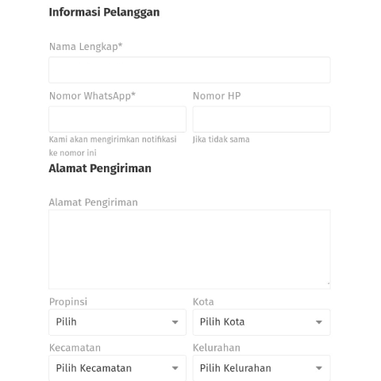Click the caret arrow in Pilih Kelurahan dropdown
The height and width of the screenshot is (381, 381).
pos(319,368)
